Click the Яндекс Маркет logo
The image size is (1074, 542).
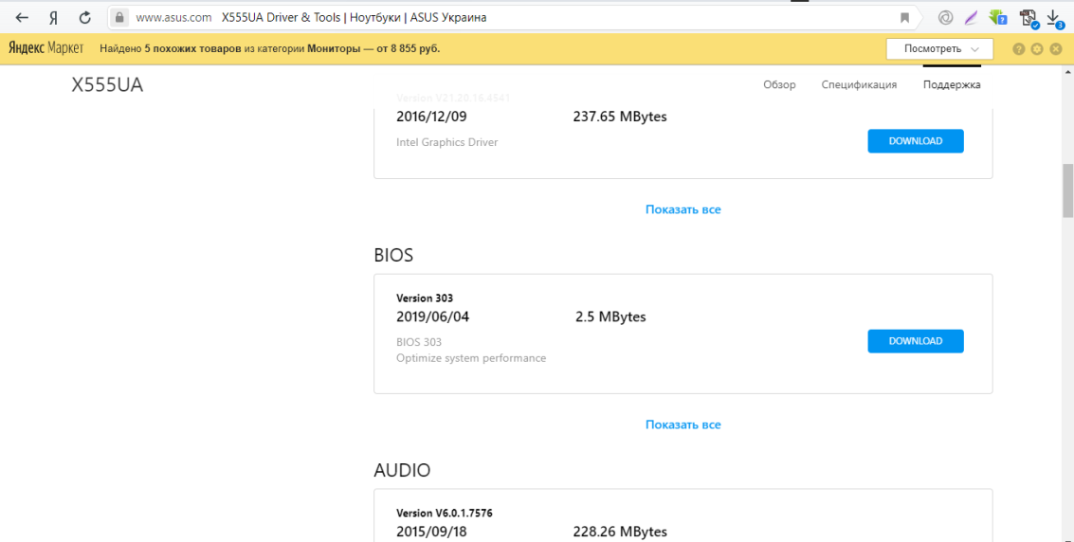pos(46,48)
